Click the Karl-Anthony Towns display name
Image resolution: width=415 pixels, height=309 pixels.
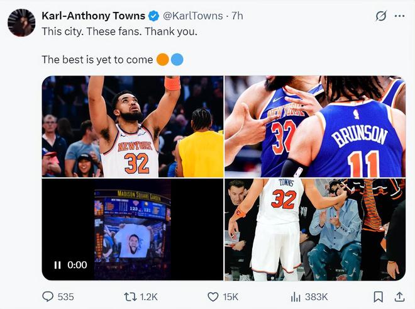point(93,16)
